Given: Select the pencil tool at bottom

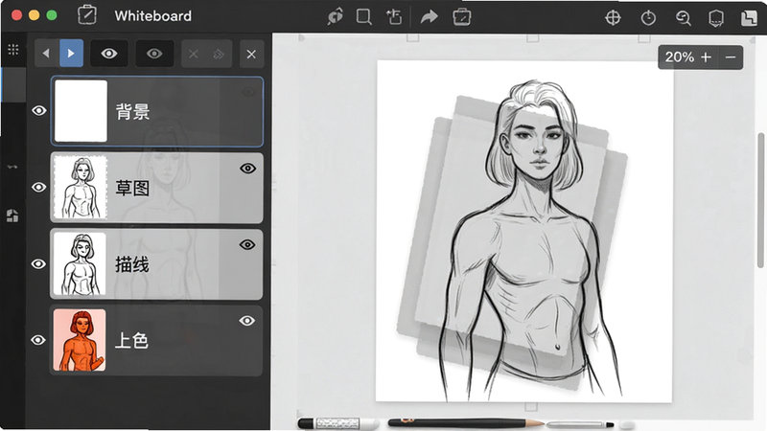Looking at the screenshot, I should click(x=466, y=422).
